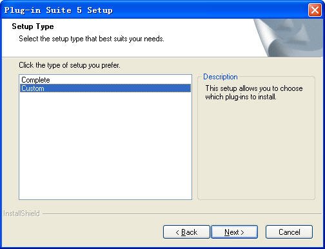Screen dimensions: 325x249
Task: Close the Plug-in Suite 5 Setup window
Action: coord(315,10)
